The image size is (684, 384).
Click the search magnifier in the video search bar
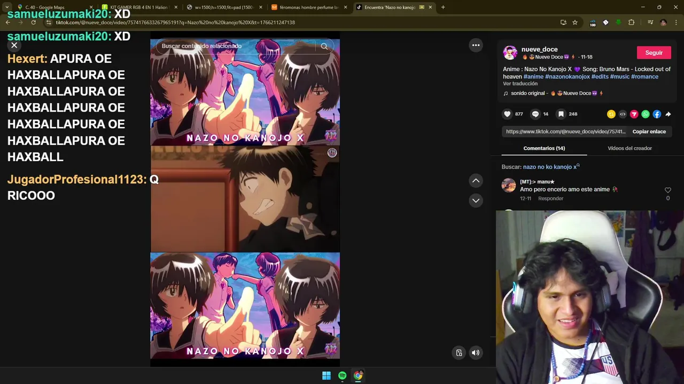[324, 46]
